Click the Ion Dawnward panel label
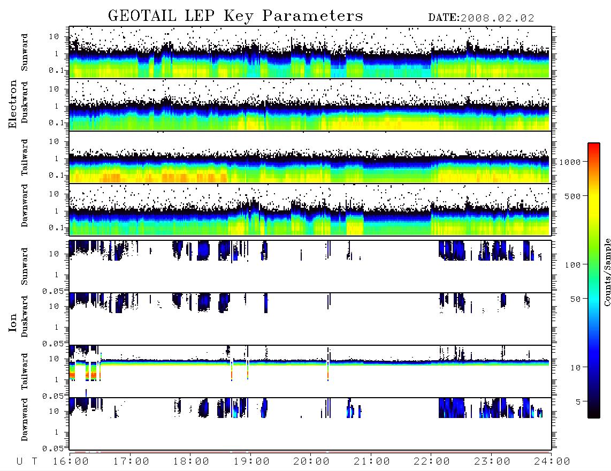The height and width of the screenshot is (471, 611). pos(25,420)
